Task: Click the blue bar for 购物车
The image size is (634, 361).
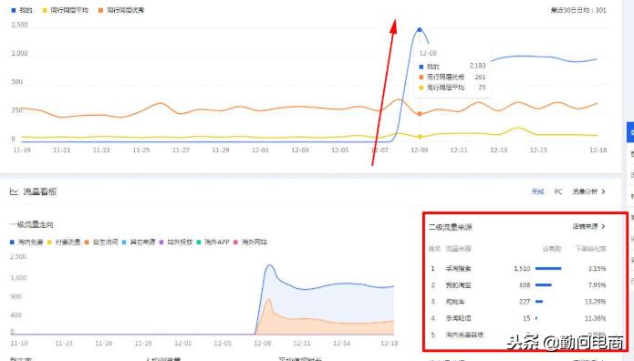Action: coord(539,302)
